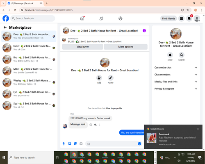Expand Chat members section

pos(176,75)
